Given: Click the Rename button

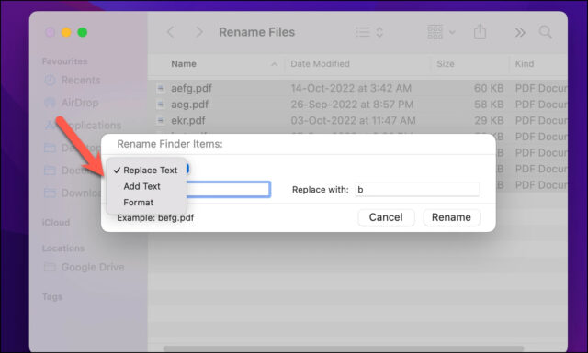Looking at the screenshot, I should click(x=451, y=217).
